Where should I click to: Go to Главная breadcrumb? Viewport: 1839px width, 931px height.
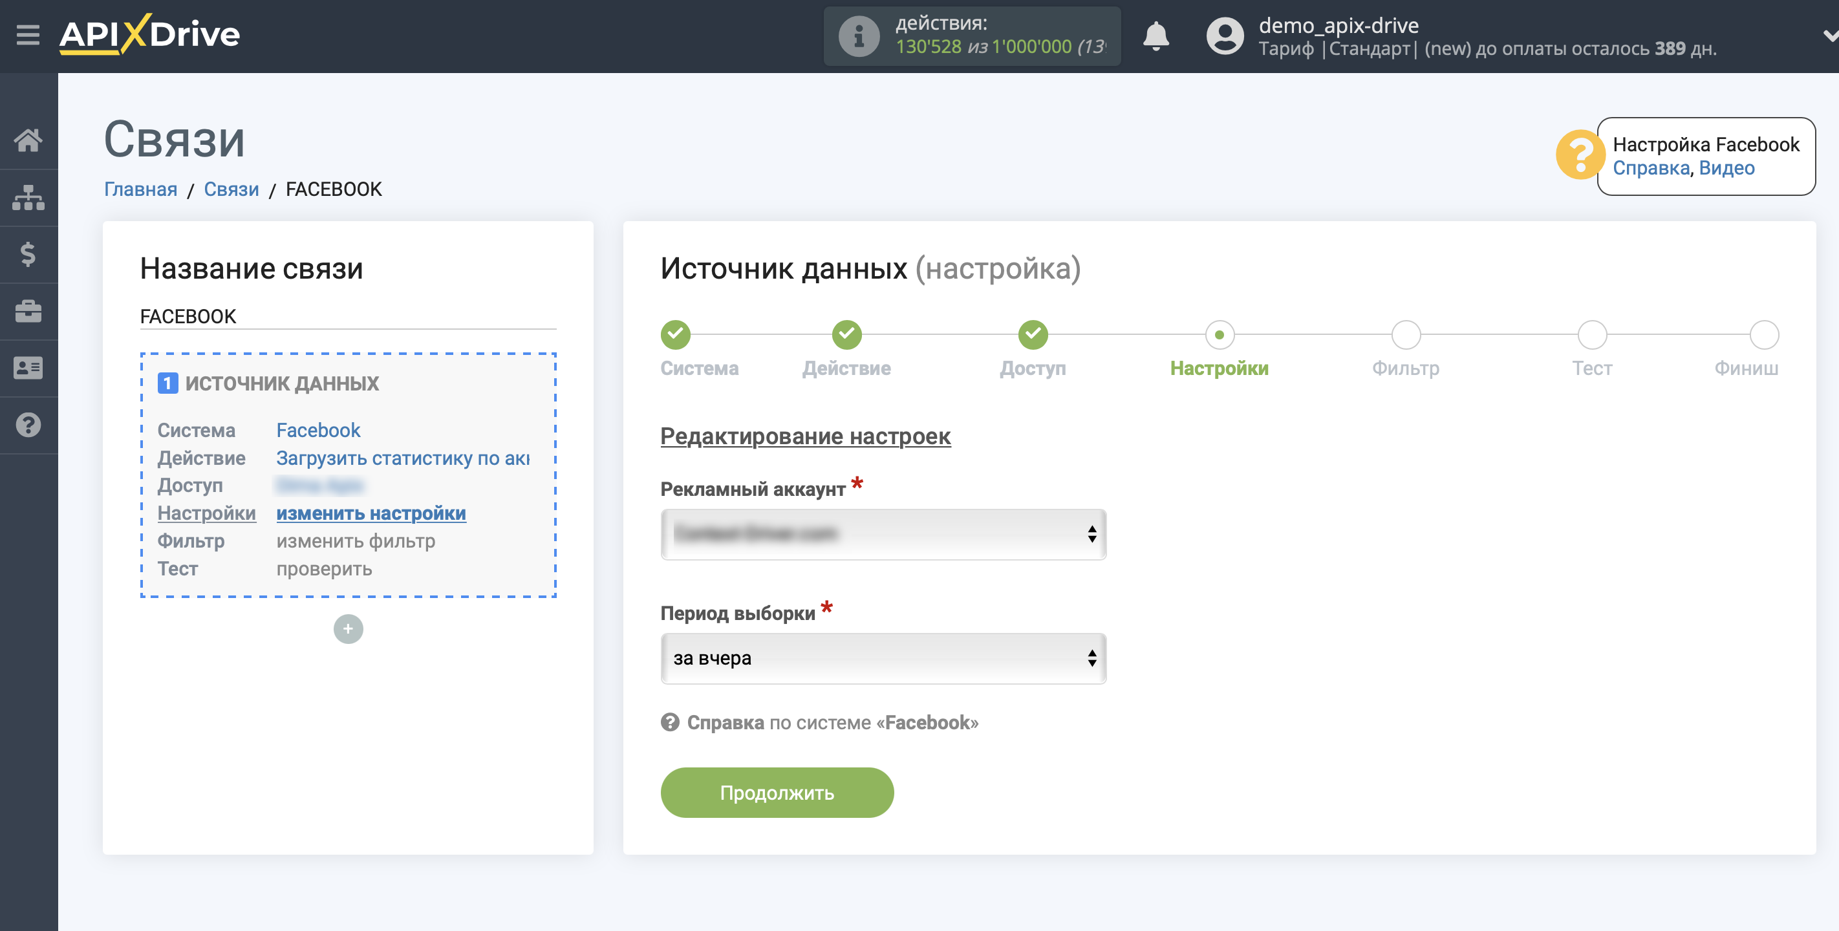click(140, 189)
